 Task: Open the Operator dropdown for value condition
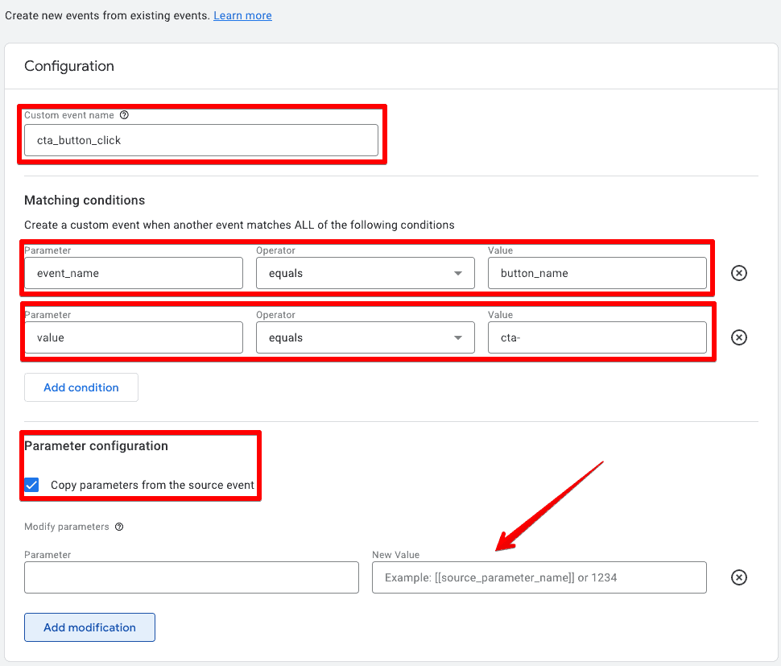365,337
